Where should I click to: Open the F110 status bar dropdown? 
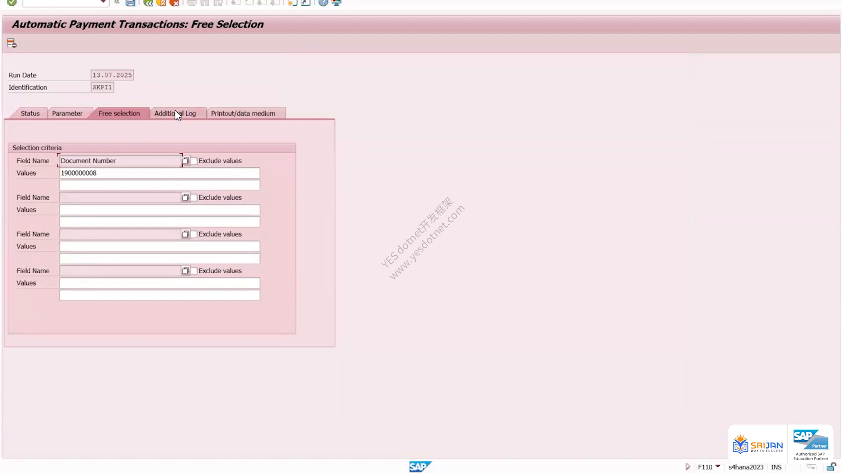[718, 466]
